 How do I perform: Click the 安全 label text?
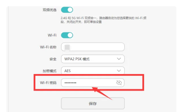pos(53,59)
